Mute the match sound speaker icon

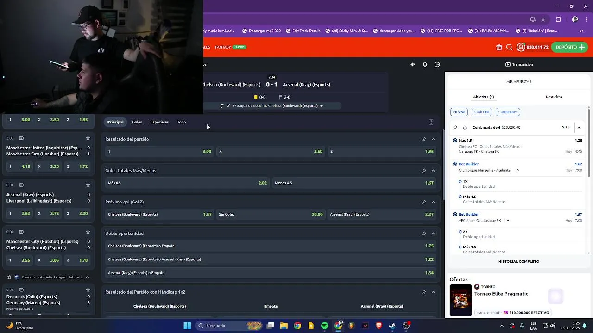(412, 65)
